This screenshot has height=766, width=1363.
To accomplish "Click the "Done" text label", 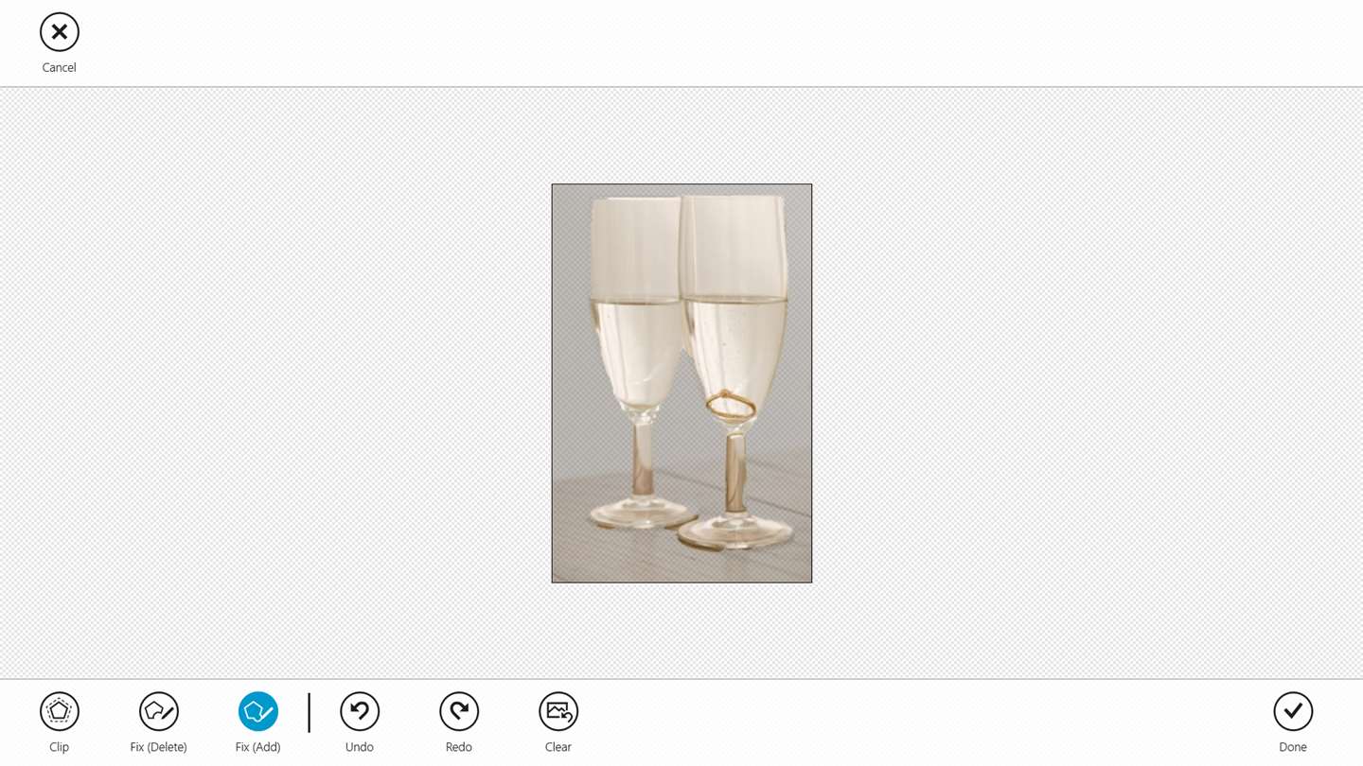I will pyautogui.click(x=1292, y=747).
